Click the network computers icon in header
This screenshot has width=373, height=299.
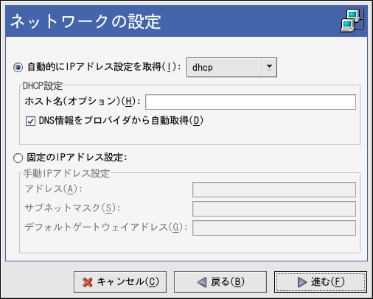pos(352,21)
